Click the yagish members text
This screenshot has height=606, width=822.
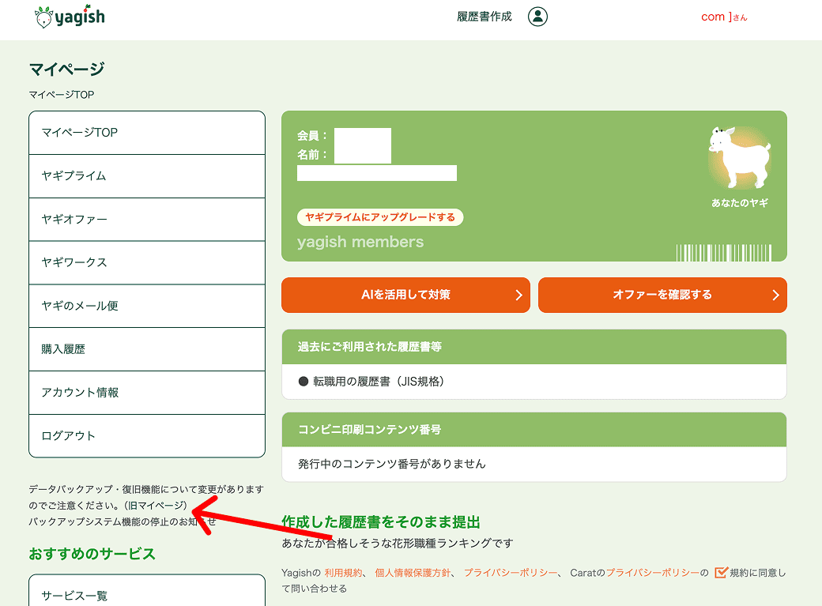[x=360, y=242]
